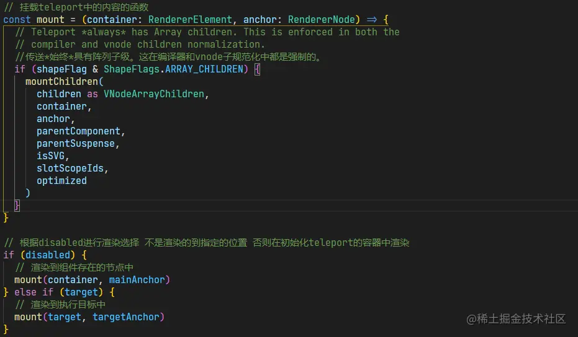Click 'isSVG,' argument
The image size is (578, 337).
coord(53,156)
